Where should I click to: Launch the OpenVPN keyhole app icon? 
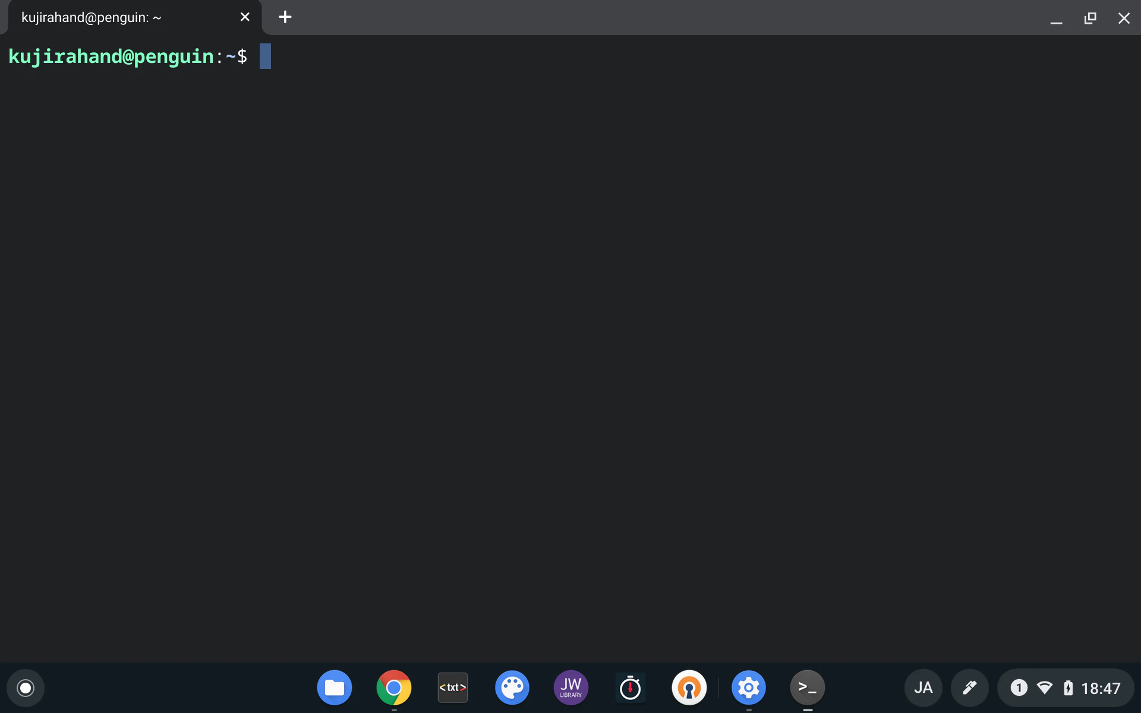[x=689, y=688]
